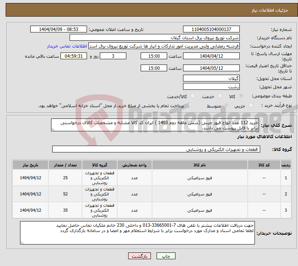Viewport: 298px width, 266px height.
Task: Click the resize grip of the description text area
Action: click(x=53, y=129)
